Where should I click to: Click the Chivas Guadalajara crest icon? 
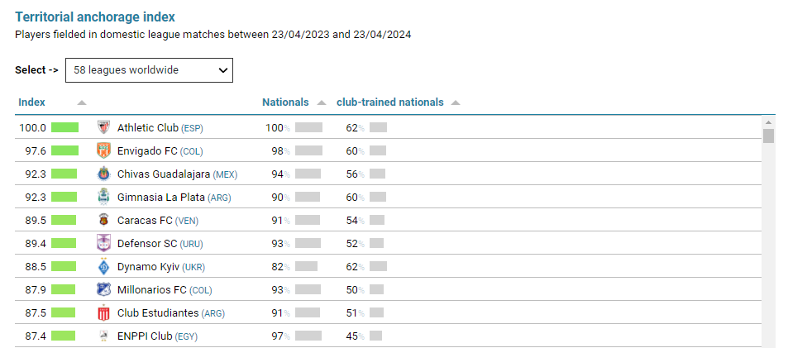(103, 174)
